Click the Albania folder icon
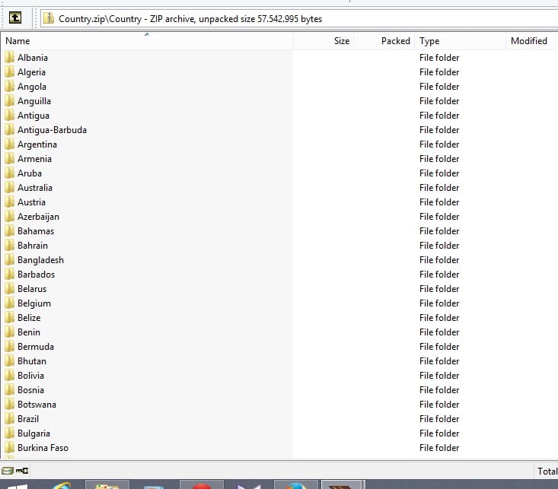This screenshot has width=558, height=489. [x=10, y=57]
